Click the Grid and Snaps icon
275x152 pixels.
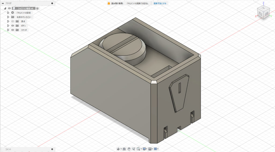coord(150,149)
